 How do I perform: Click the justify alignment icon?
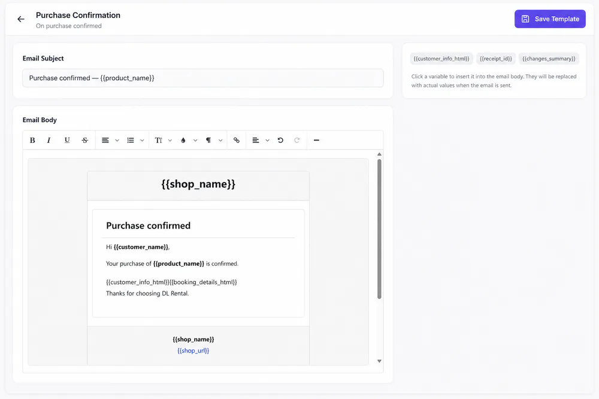[105, 141]
